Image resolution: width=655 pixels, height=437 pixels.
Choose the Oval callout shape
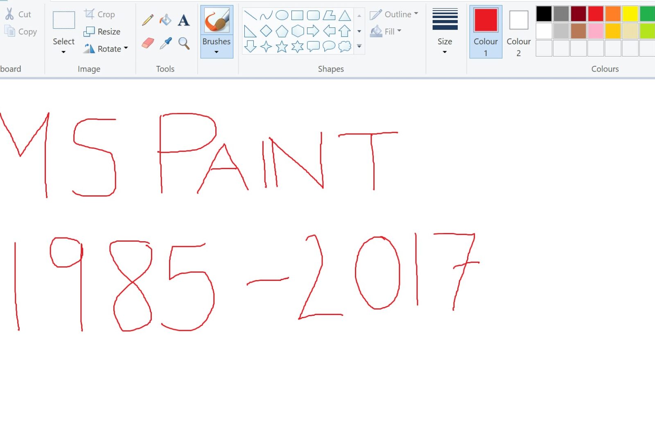[329, 47]
